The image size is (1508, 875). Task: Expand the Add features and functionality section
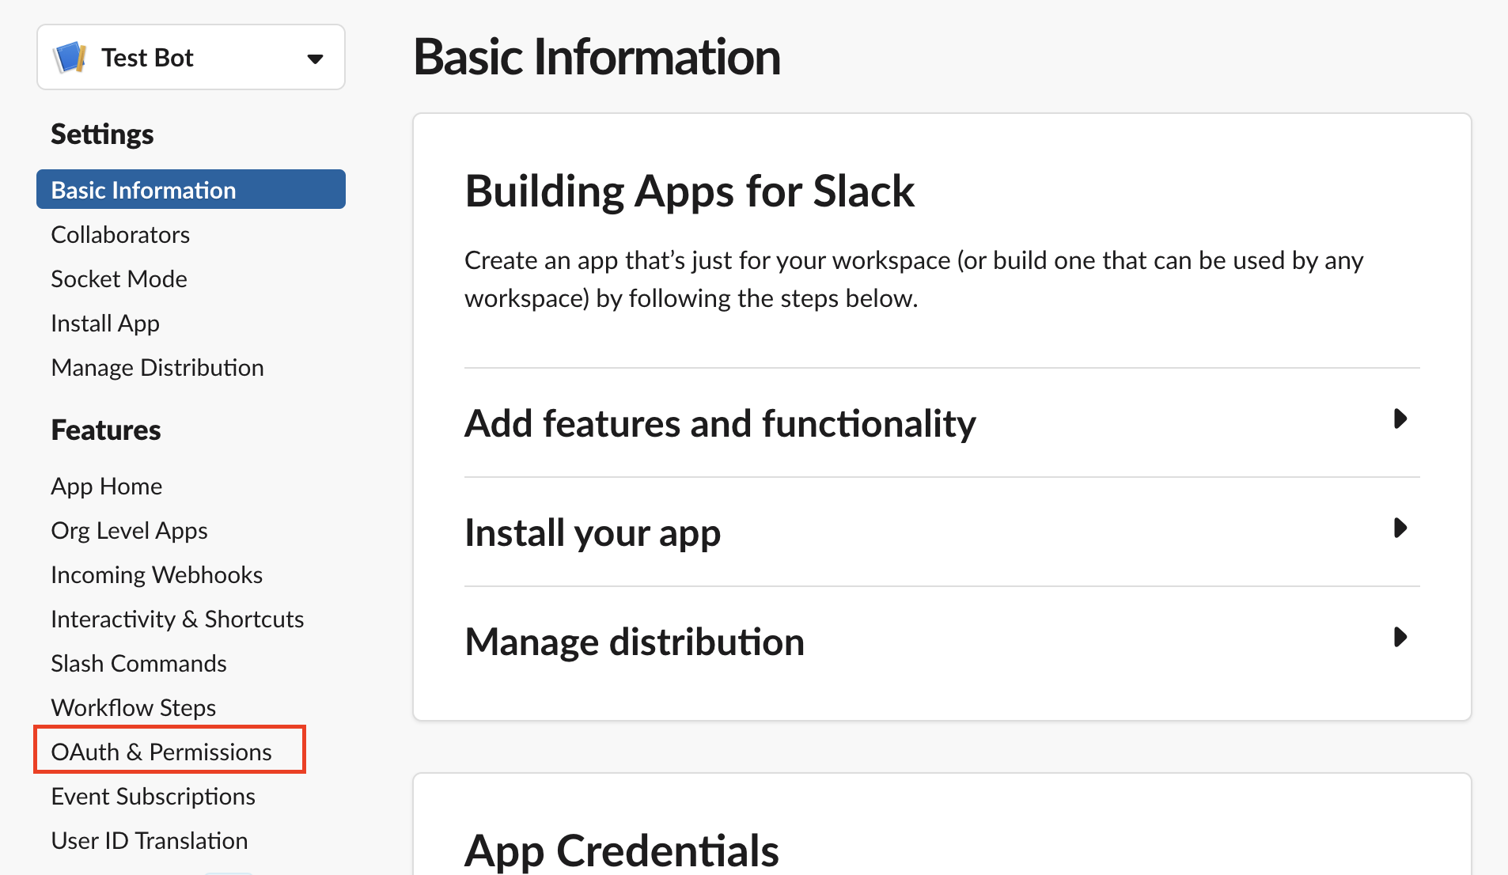pos(1399,419)
